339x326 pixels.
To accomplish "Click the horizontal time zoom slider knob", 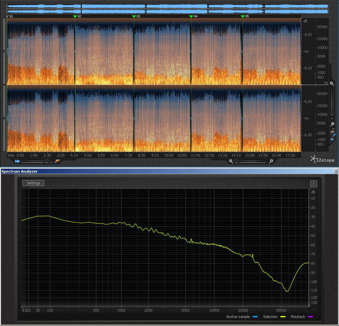I will [x=237, y=161].
